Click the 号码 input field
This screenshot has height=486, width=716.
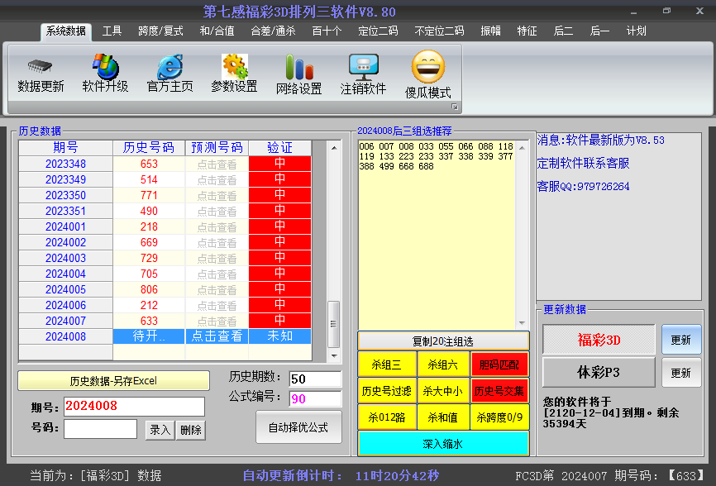[x=101, y=429]
